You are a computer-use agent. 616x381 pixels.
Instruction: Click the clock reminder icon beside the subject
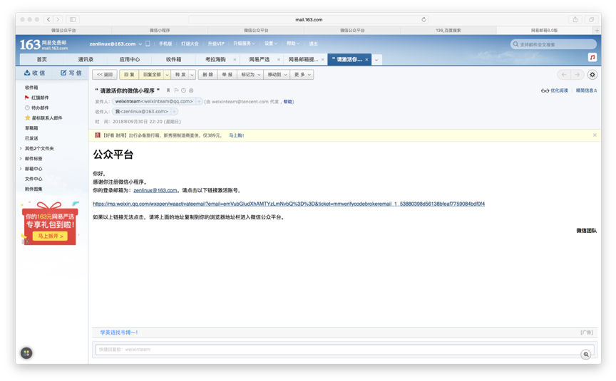click(183, 90)
